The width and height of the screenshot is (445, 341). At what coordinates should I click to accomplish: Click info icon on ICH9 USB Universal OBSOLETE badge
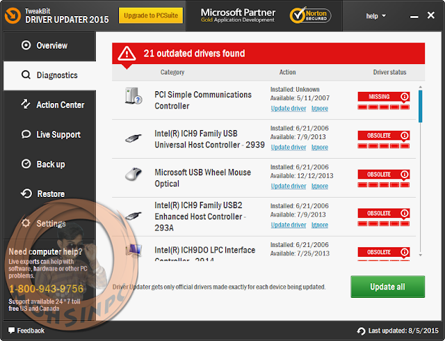coord(405,136)
